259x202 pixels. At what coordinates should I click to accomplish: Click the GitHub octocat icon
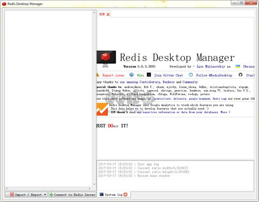[x=240, y=75]
